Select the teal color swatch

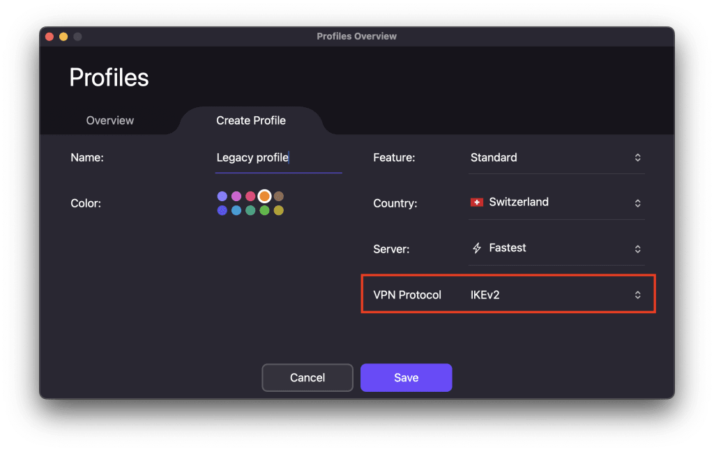tap(250, 210)
